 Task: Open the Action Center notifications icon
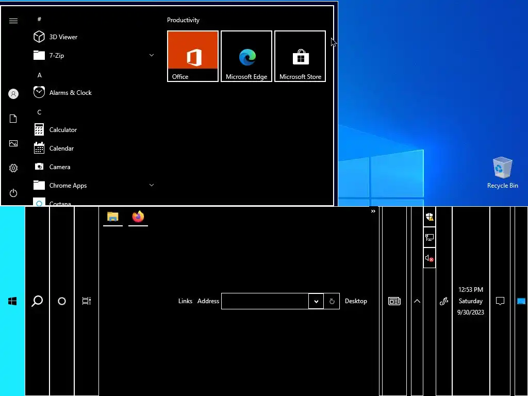point(500,301)
